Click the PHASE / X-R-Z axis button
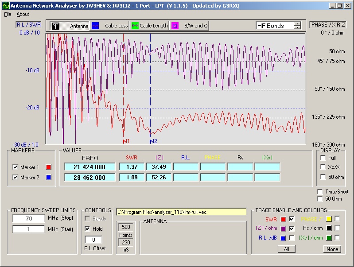Screen dimensions: 354x267 327,25
